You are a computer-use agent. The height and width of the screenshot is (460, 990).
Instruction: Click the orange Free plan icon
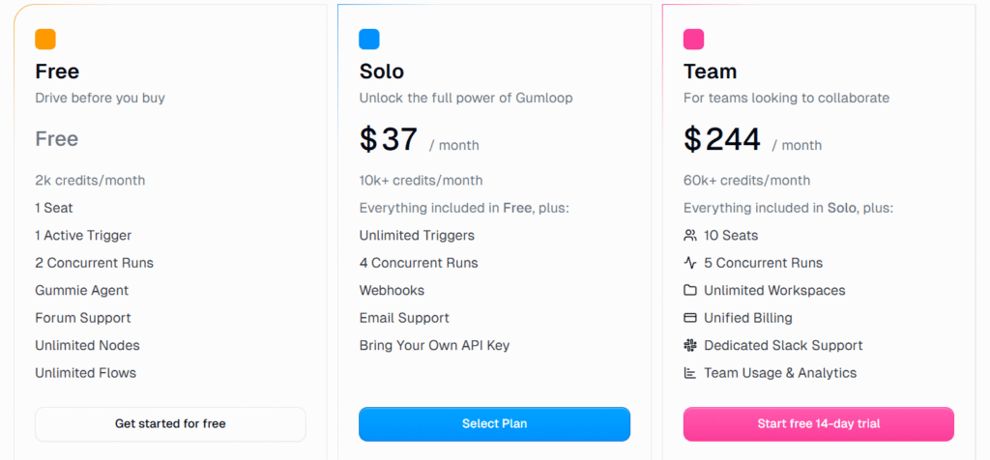pyautogui.click(x=45, y=40)
